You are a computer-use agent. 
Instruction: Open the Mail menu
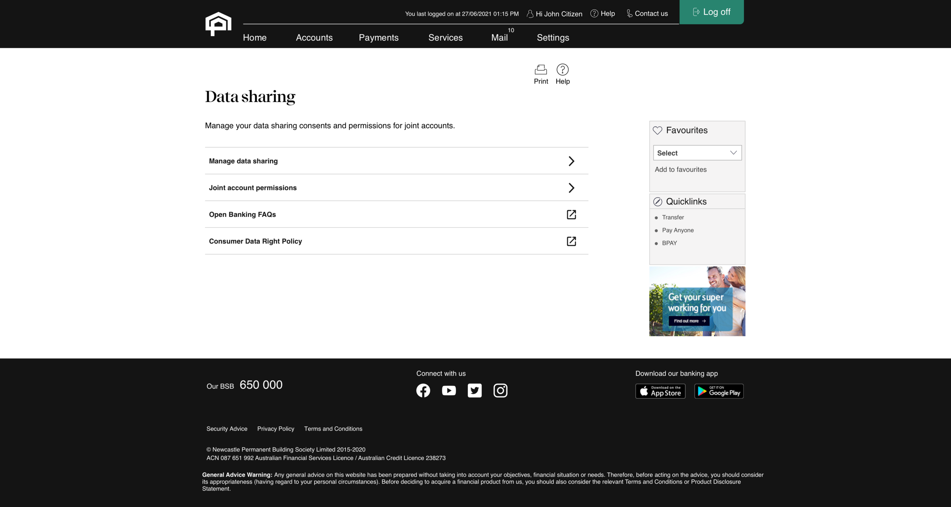(499, 38)
